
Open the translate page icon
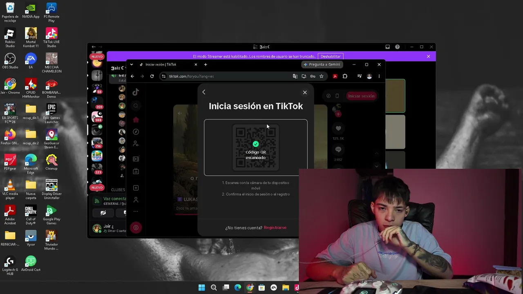pos(295,76)
